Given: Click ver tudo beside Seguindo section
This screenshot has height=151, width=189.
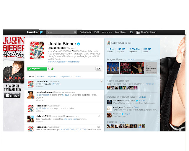Looking at the screenshot, I should click(x=122, y=122).
